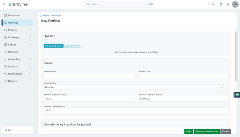Click the Screening sidebar icon
The width and height of the screenshot is (240, 137).
[x=6, y=37]
